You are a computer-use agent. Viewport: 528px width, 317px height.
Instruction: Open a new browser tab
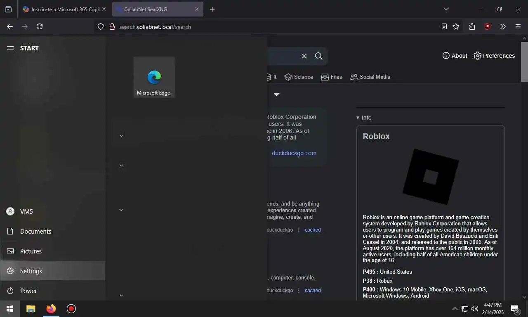tap(212, 9)
